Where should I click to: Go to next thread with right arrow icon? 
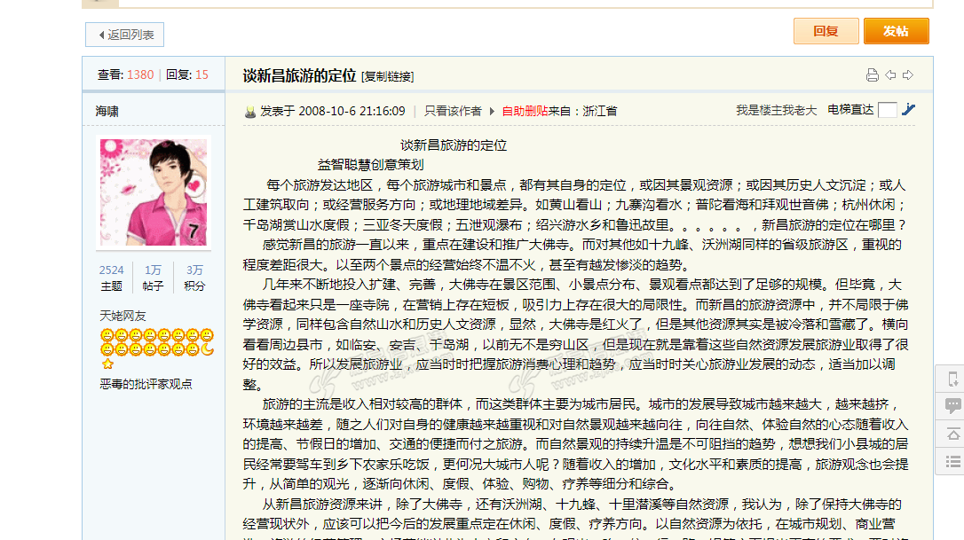coord(907,75)
